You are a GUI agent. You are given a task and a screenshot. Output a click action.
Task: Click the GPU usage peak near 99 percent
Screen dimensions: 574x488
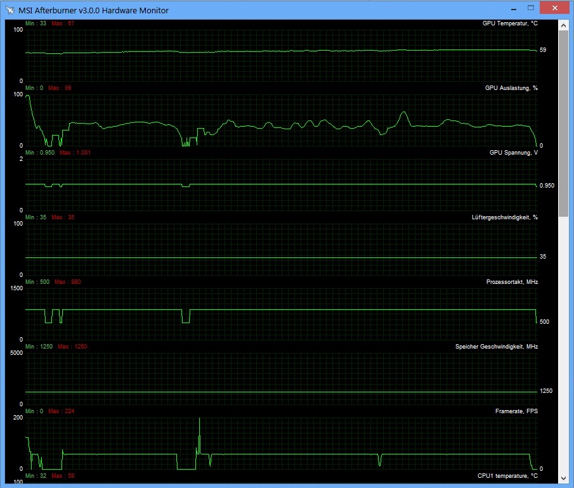coord(28,96)
